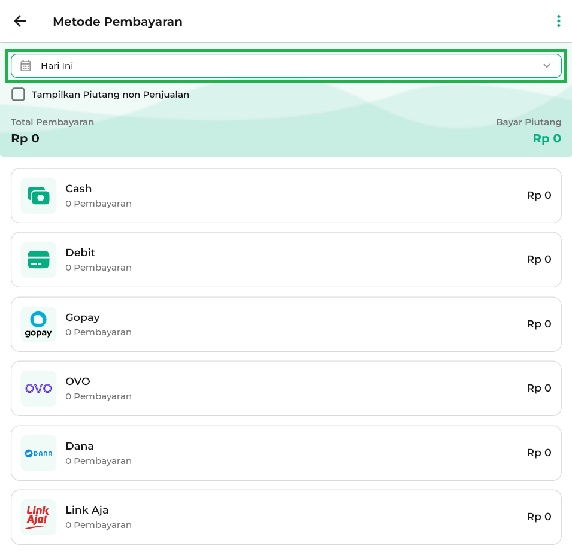
Task: Click the Bayar Piutang Rp 0 value
Action: pos(546,139)
